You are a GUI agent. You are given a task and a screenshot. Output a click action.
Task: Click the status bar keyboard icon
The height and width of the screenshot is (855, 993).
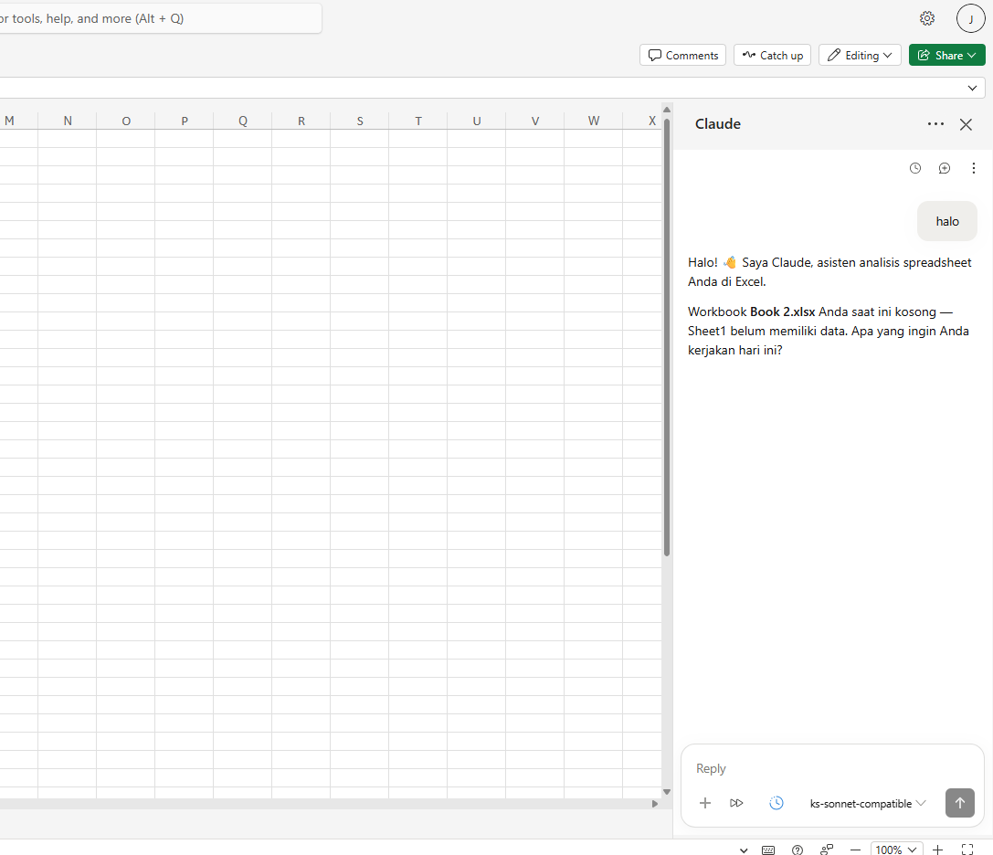coord(768,850)
